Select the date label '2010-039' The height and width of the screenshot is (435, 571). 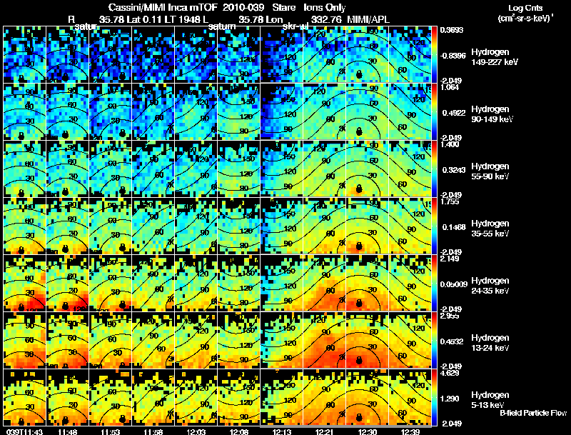(243, 8)
